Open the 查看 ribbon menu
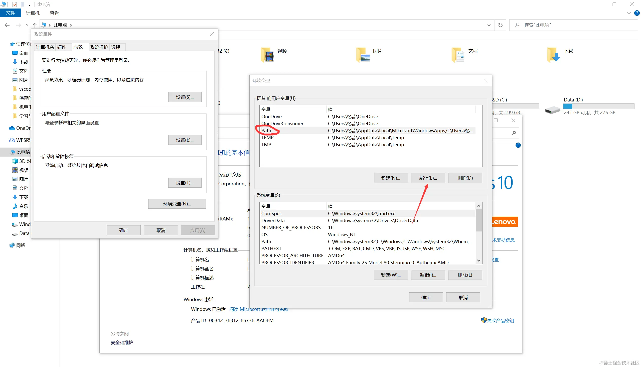Viewport: 641px width, 367px height. 54,13
